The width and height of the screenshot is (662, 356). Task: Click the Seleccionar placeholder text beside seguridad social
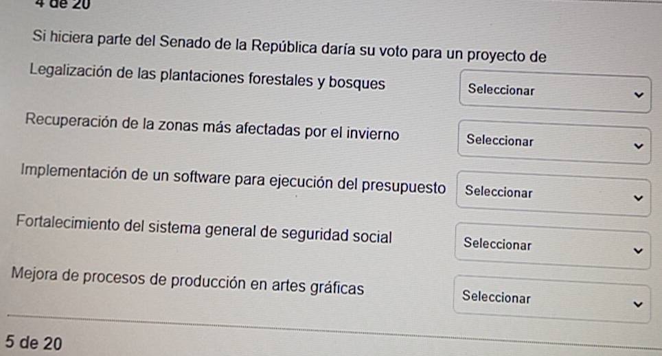[x=497, y=244]
